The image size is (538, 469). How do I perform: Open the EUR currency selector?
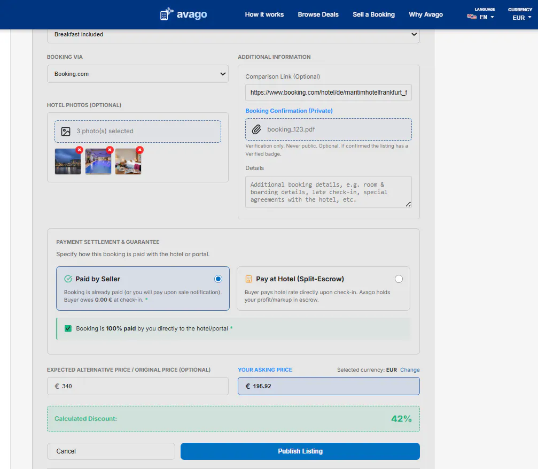521,18
